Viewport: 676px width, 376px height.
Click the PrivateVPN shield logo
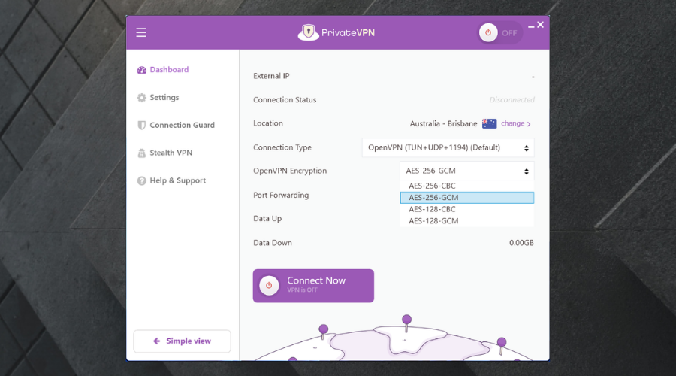308,32
